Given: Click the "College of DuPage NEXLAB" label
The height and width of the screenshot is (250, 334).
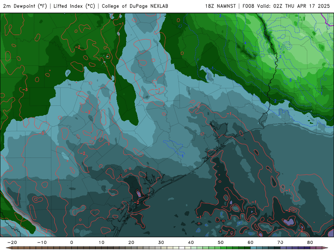Looking at the screenshot, I should pyautogui.click(x=135, y=6).
